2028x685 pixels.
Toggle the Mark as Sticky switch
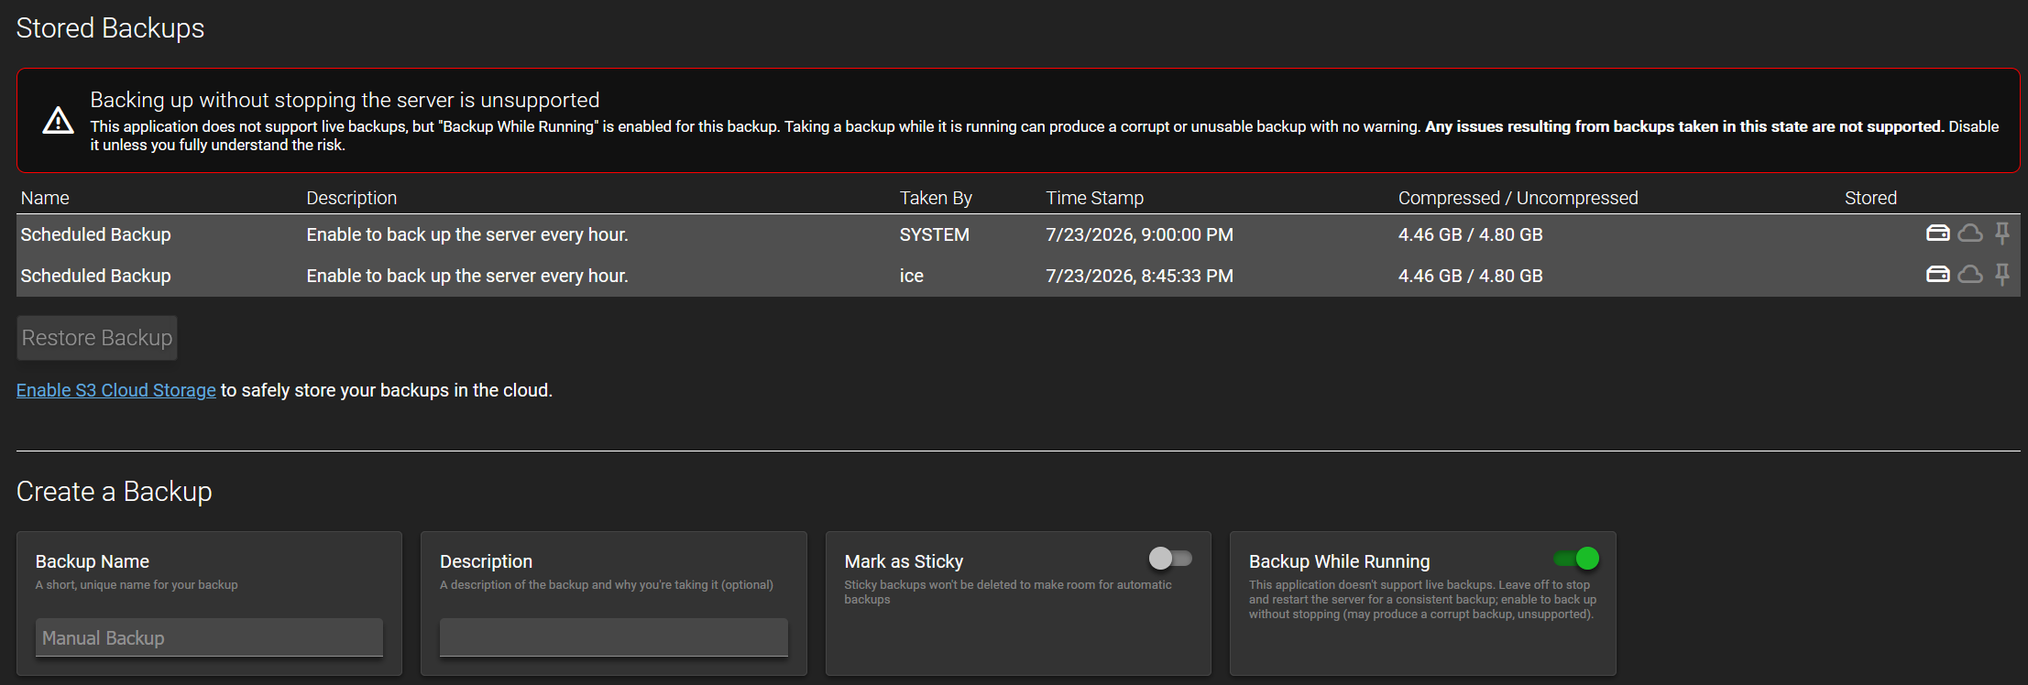tap(1170, 558)
